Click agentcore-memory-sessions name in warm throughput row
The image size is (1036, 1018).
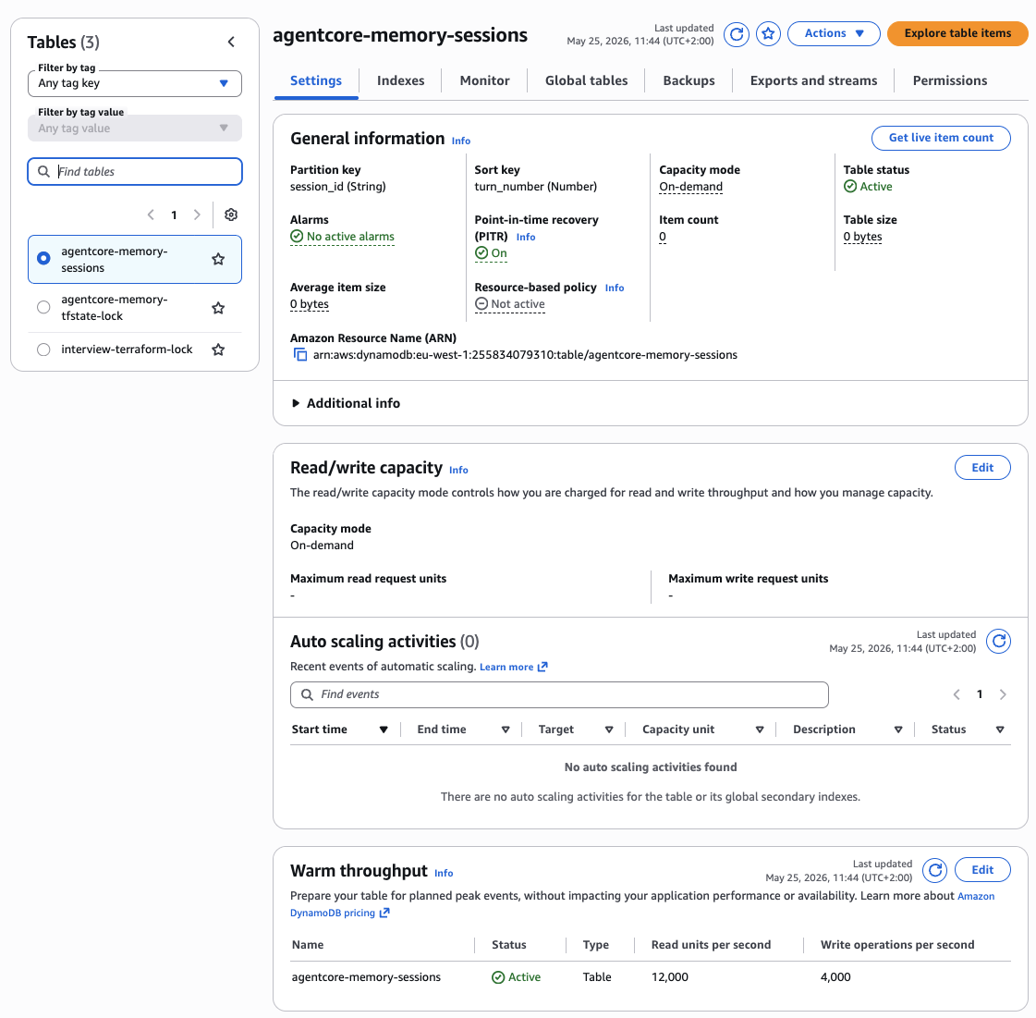[x=366, y=977]
